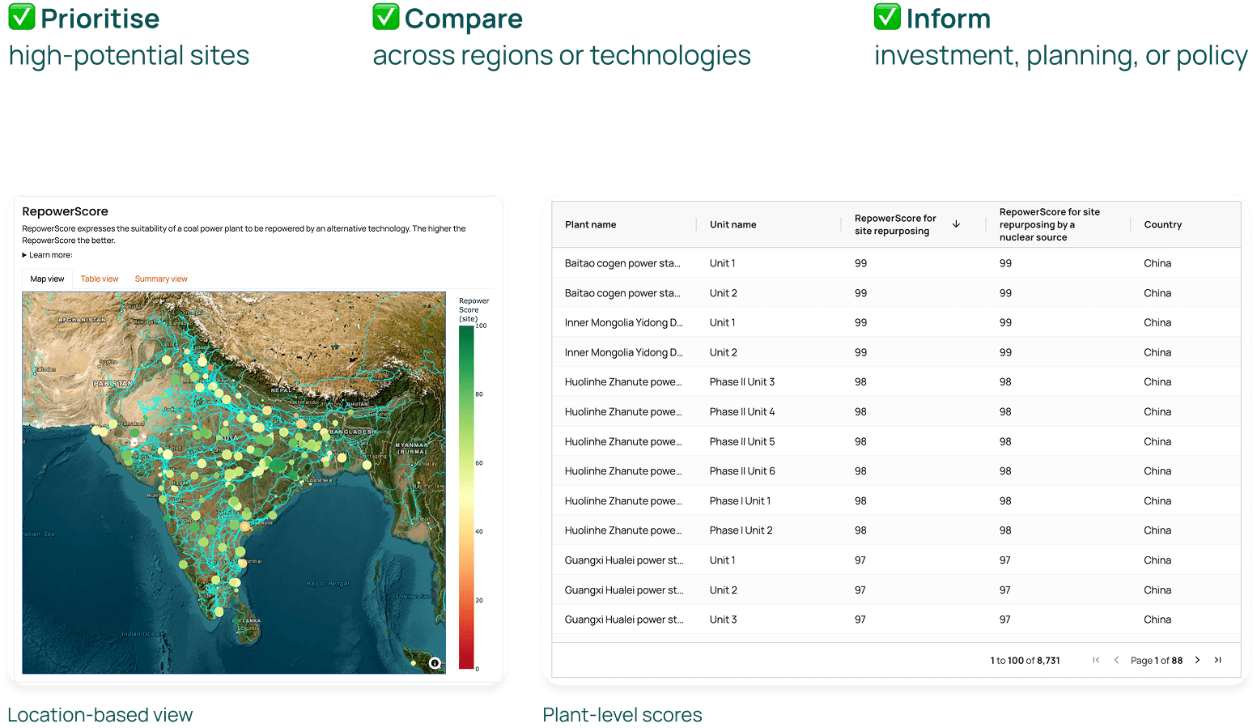Click the RepowerScore color gradient legend bar

(x=466, y=497)
